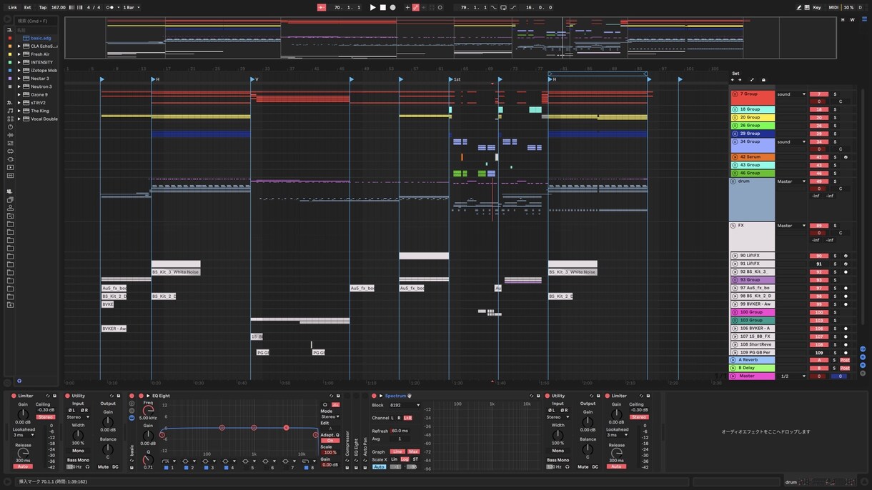Image resolution: width=872 pixels, height=490 pixels.
Task: Toggle Adaptive Q On in EQ Eight
Action: 329,440
